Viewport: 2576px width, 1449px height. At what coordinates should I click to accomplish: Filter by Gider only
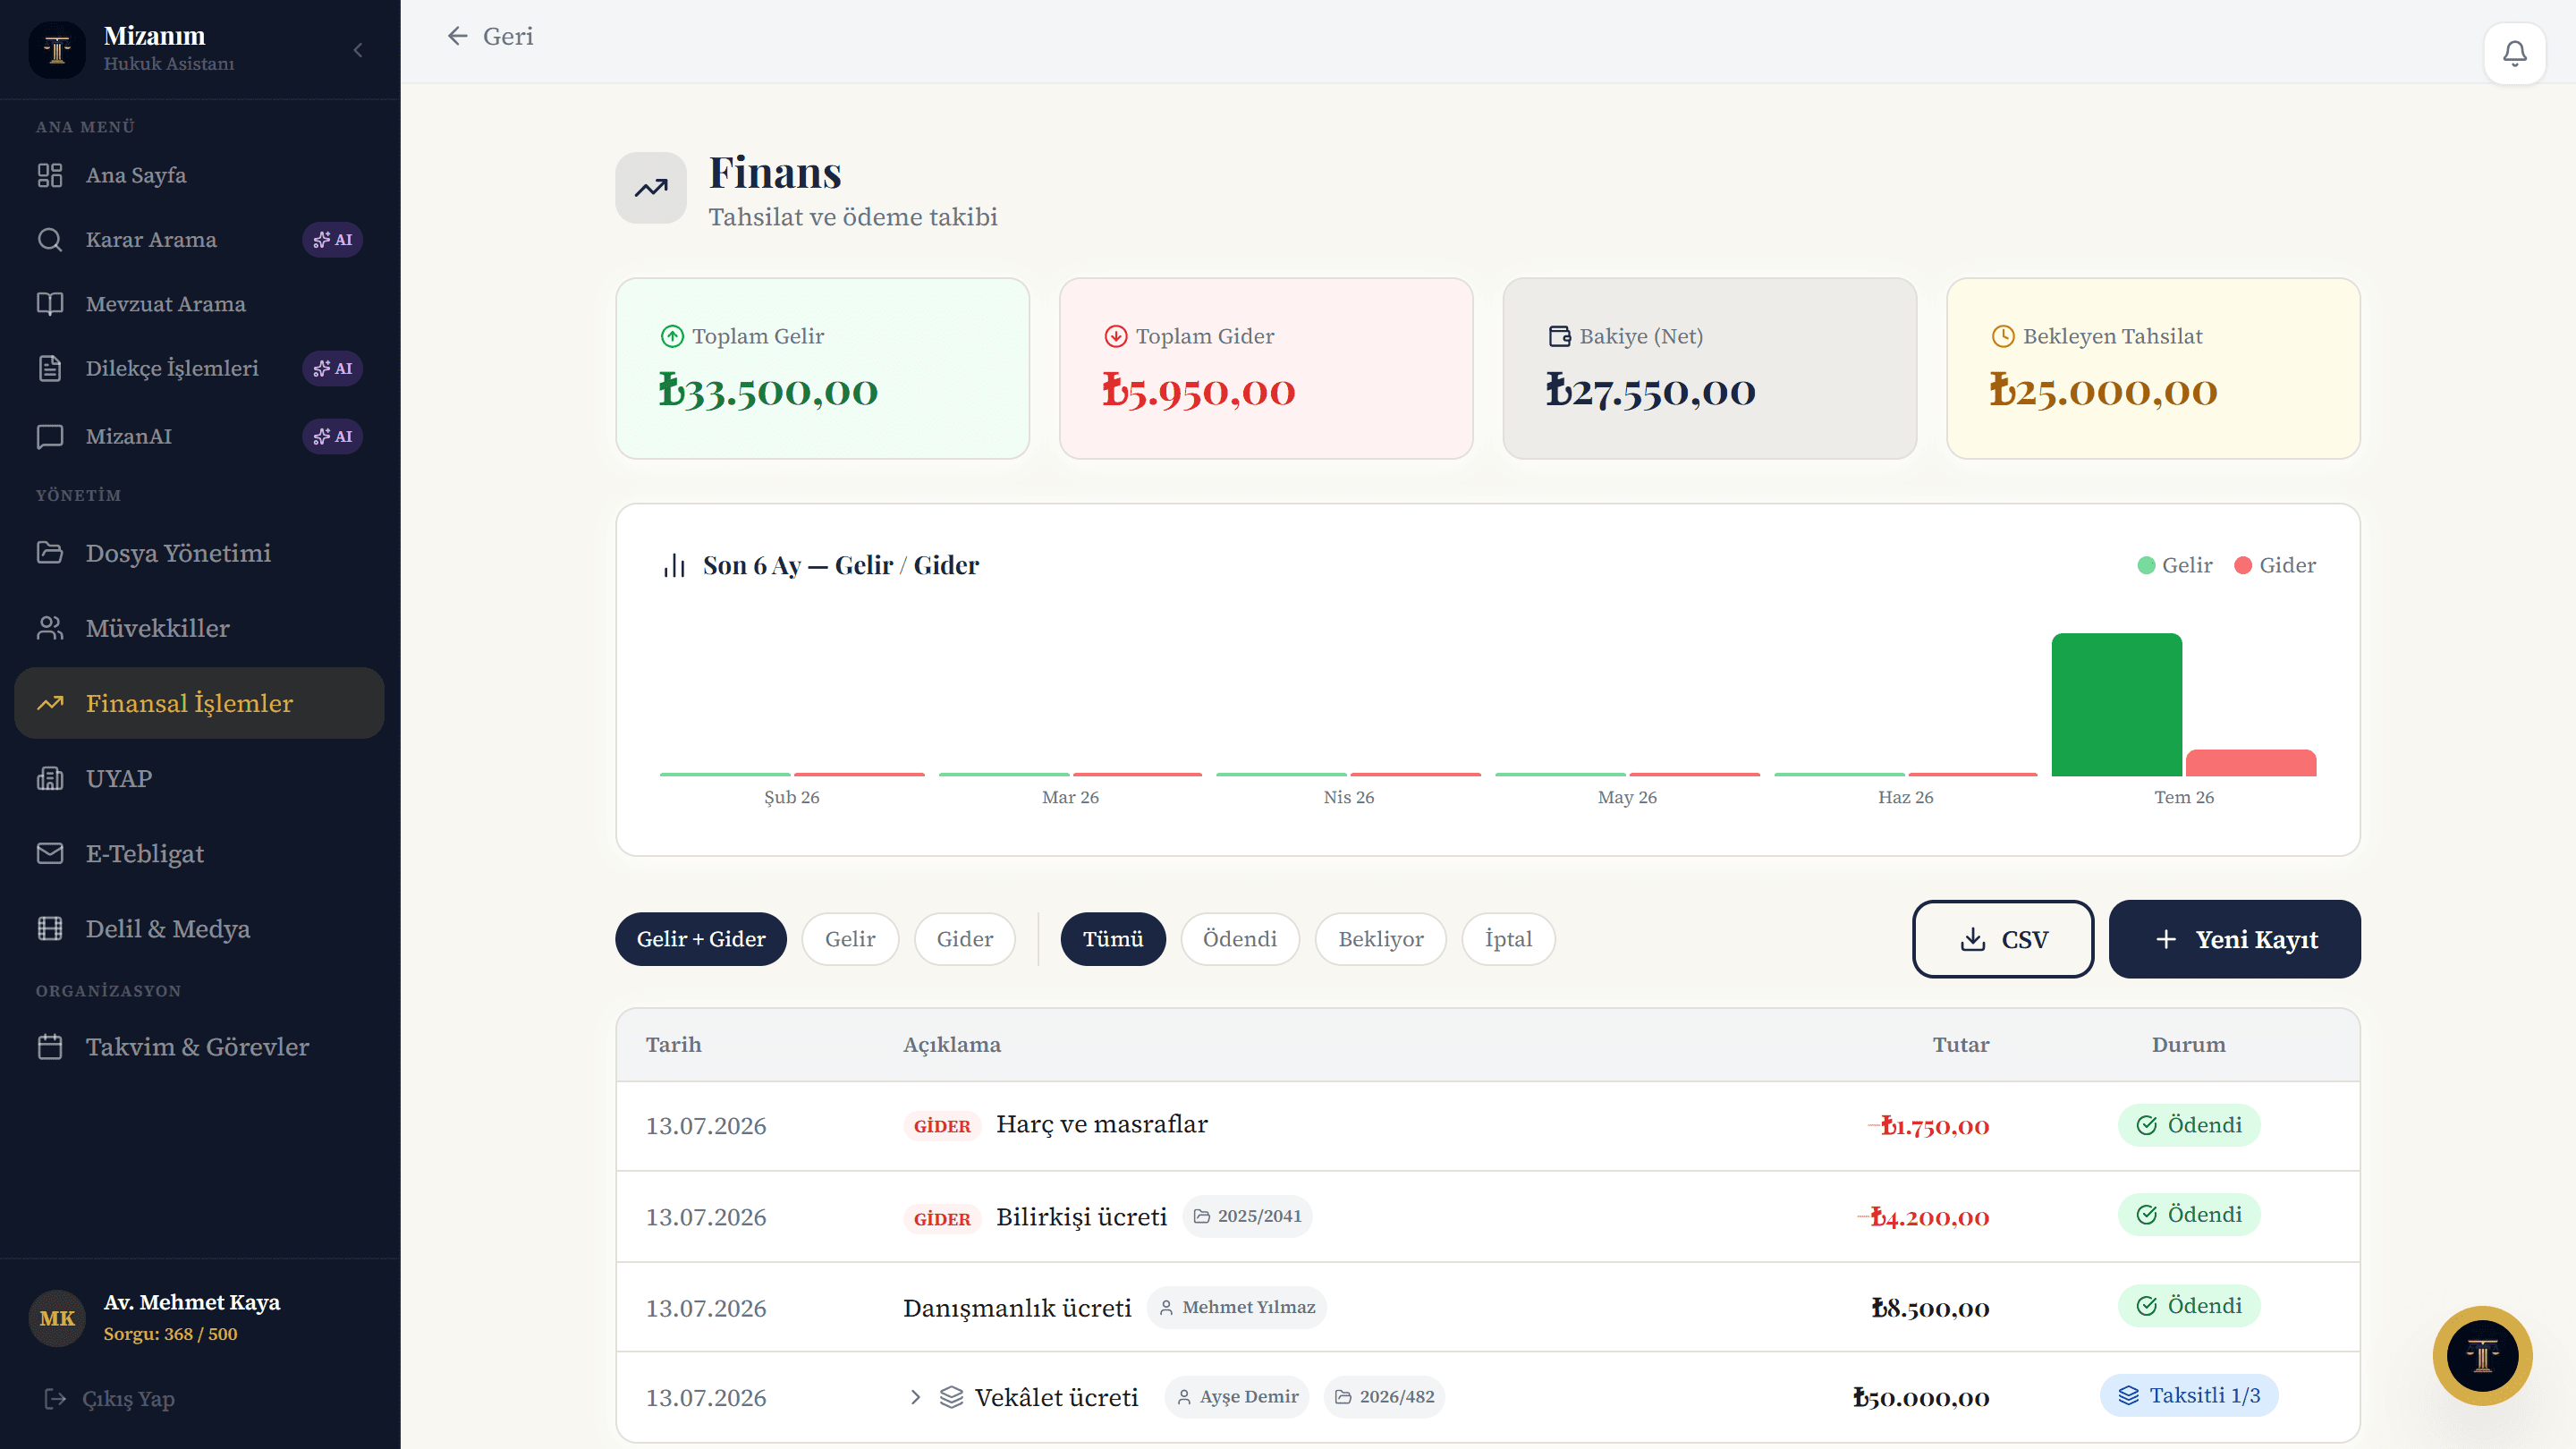tap(965, 939)
